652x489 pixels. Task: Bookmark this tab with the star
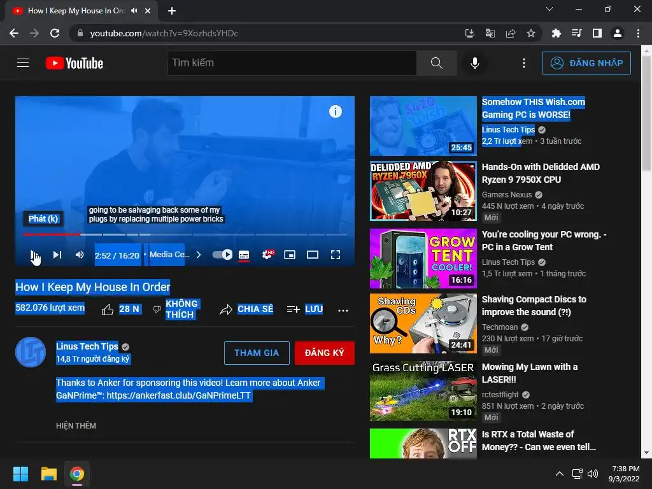[x=530, y=33]
